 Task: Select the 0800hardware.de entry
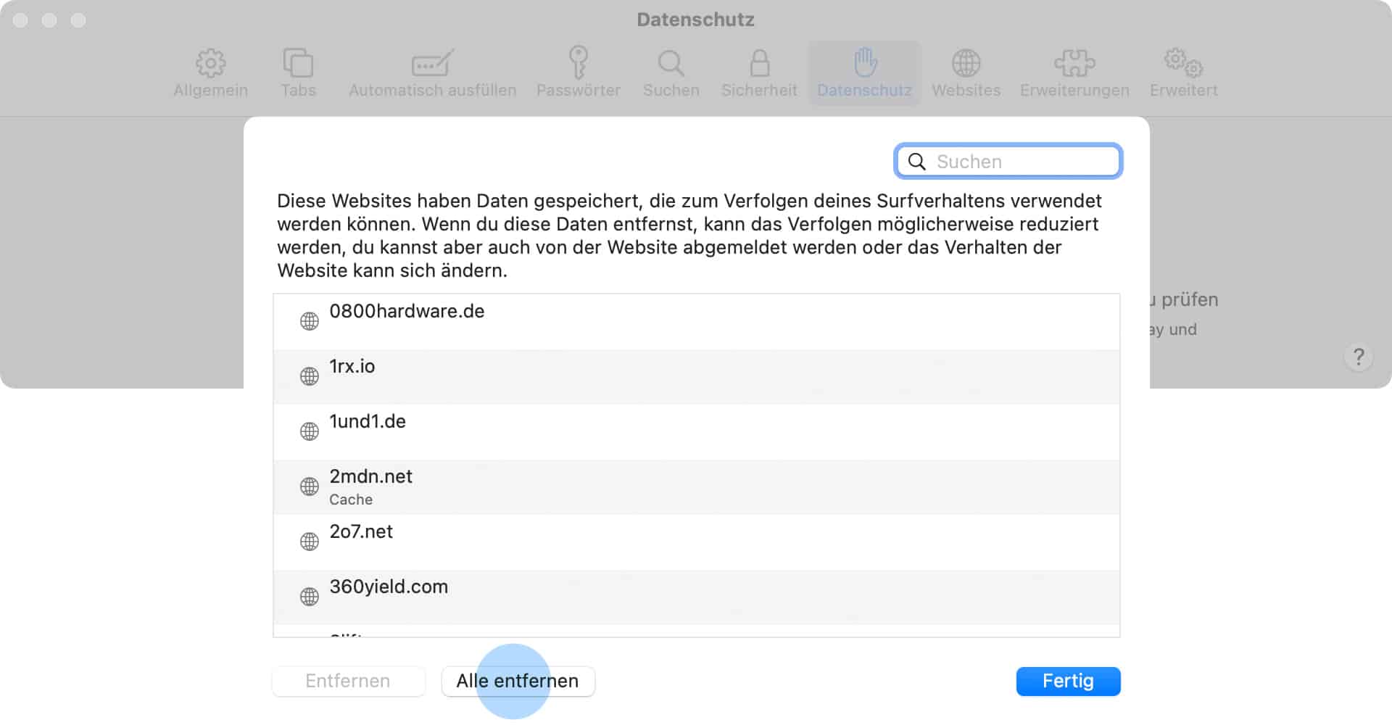click(696, 322)
